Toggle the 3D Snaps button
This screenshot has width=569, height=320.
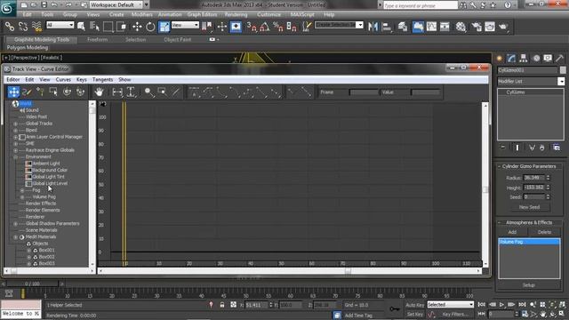coord(251,27)
